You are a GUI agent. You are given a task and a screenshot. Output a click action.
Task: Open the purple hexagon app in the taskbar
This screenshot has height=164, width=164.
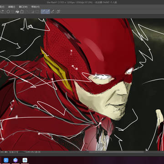point(15,160)
